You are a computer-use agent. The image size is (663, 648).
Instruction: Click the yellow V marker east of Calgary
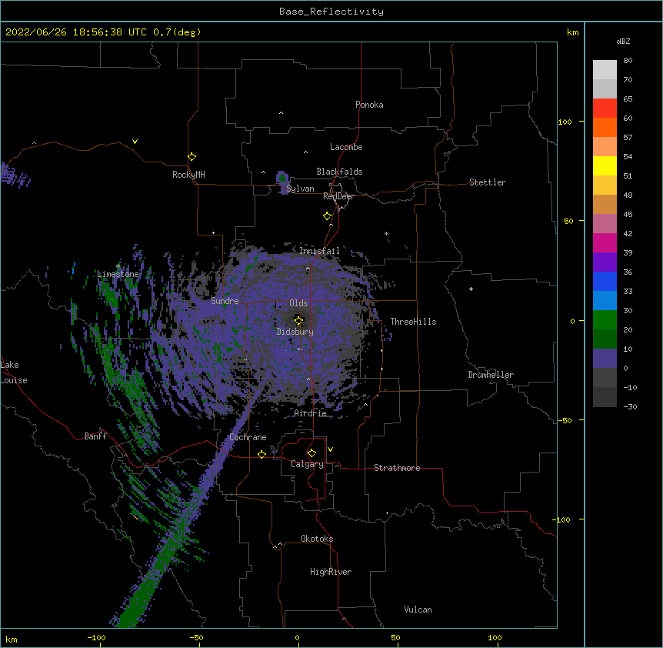(x=330, y=449)
